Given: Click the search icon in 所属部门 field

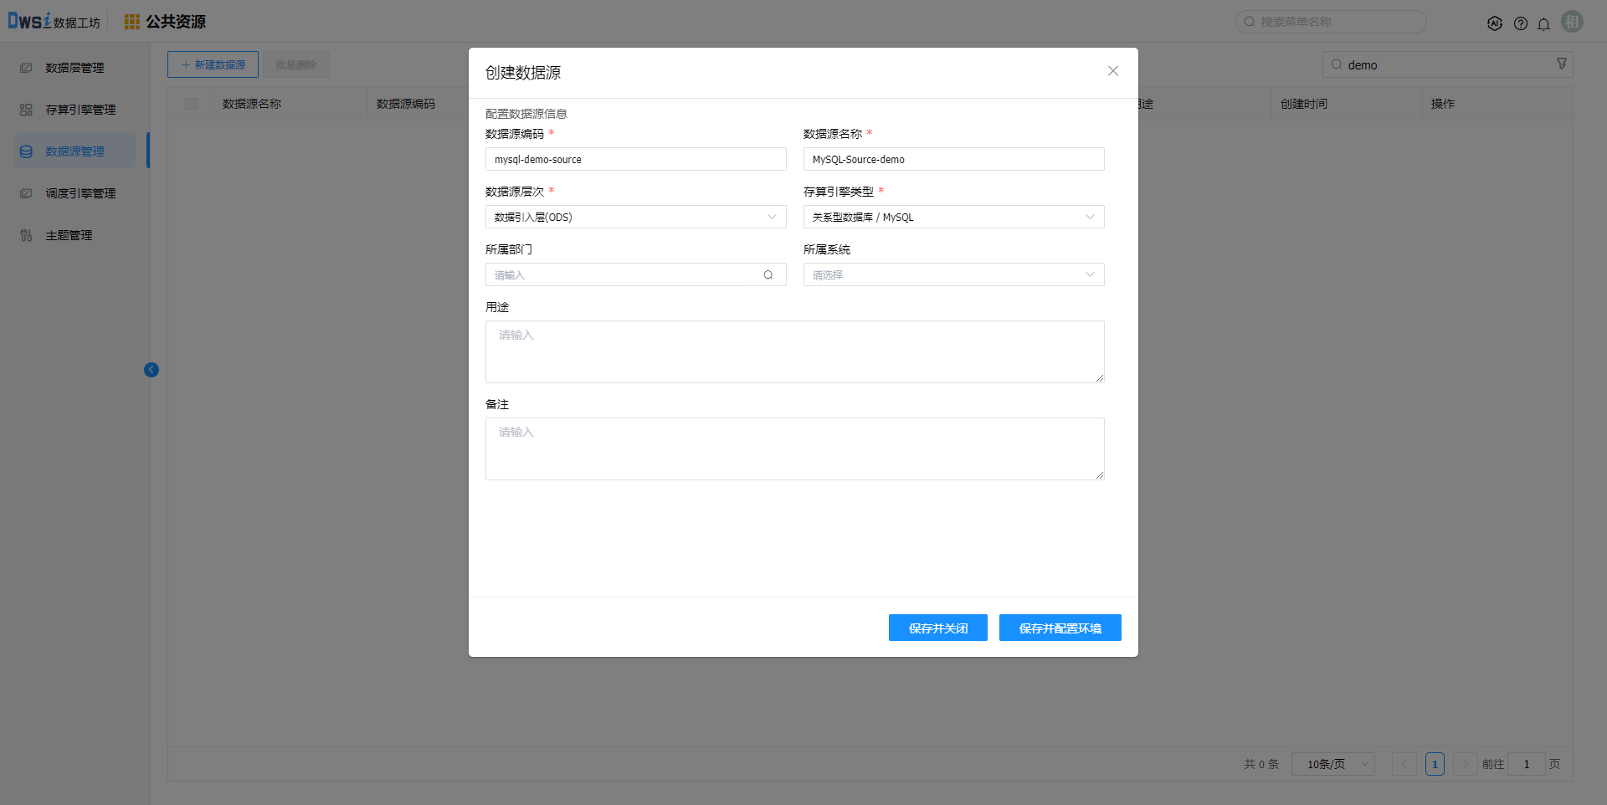Looking at the screenshot, I should click(x=768, y=274).
